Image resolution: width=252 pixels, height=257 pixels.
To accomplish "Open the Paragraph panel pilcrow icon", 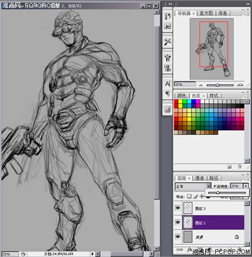I will click(167, 93).
